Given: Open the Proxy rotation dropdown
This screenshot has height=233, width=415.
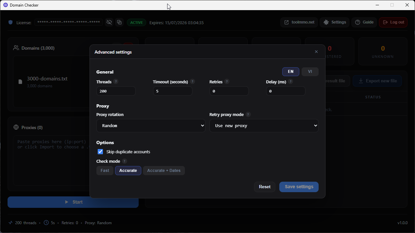Looking at the screenshot, I should [x=151, y=125].
